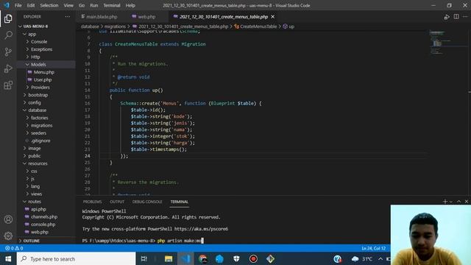This screenshot has height=265, width=471.
Task: Click the Windows Start button
Action: [8, 258]
